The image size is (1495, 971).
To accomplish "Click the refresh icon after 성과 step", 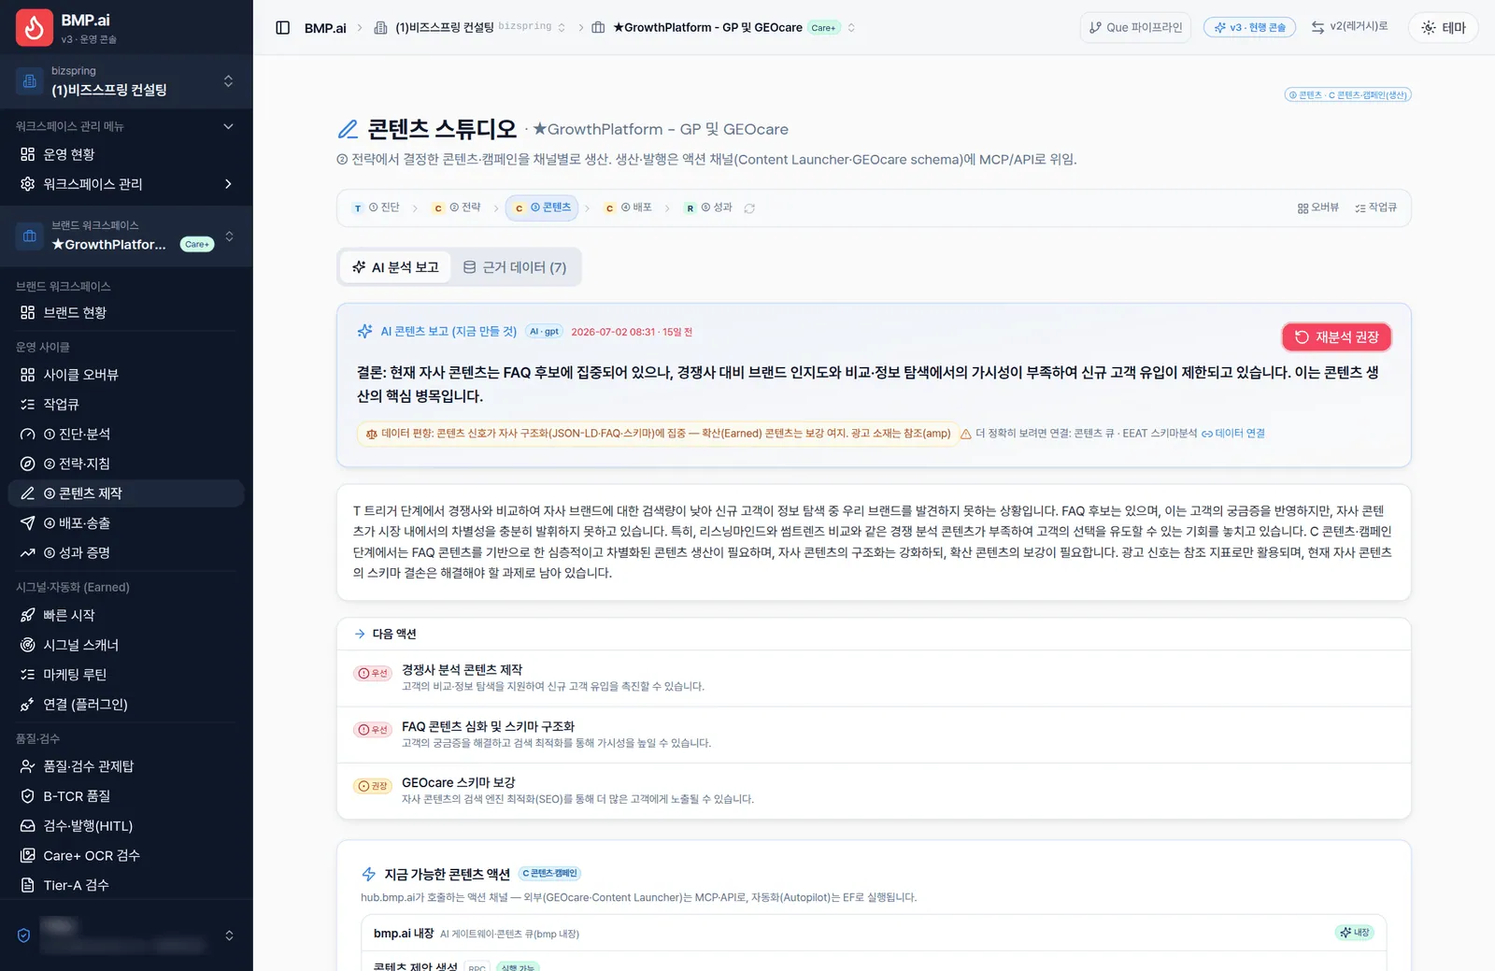I will tap(749, 208).
